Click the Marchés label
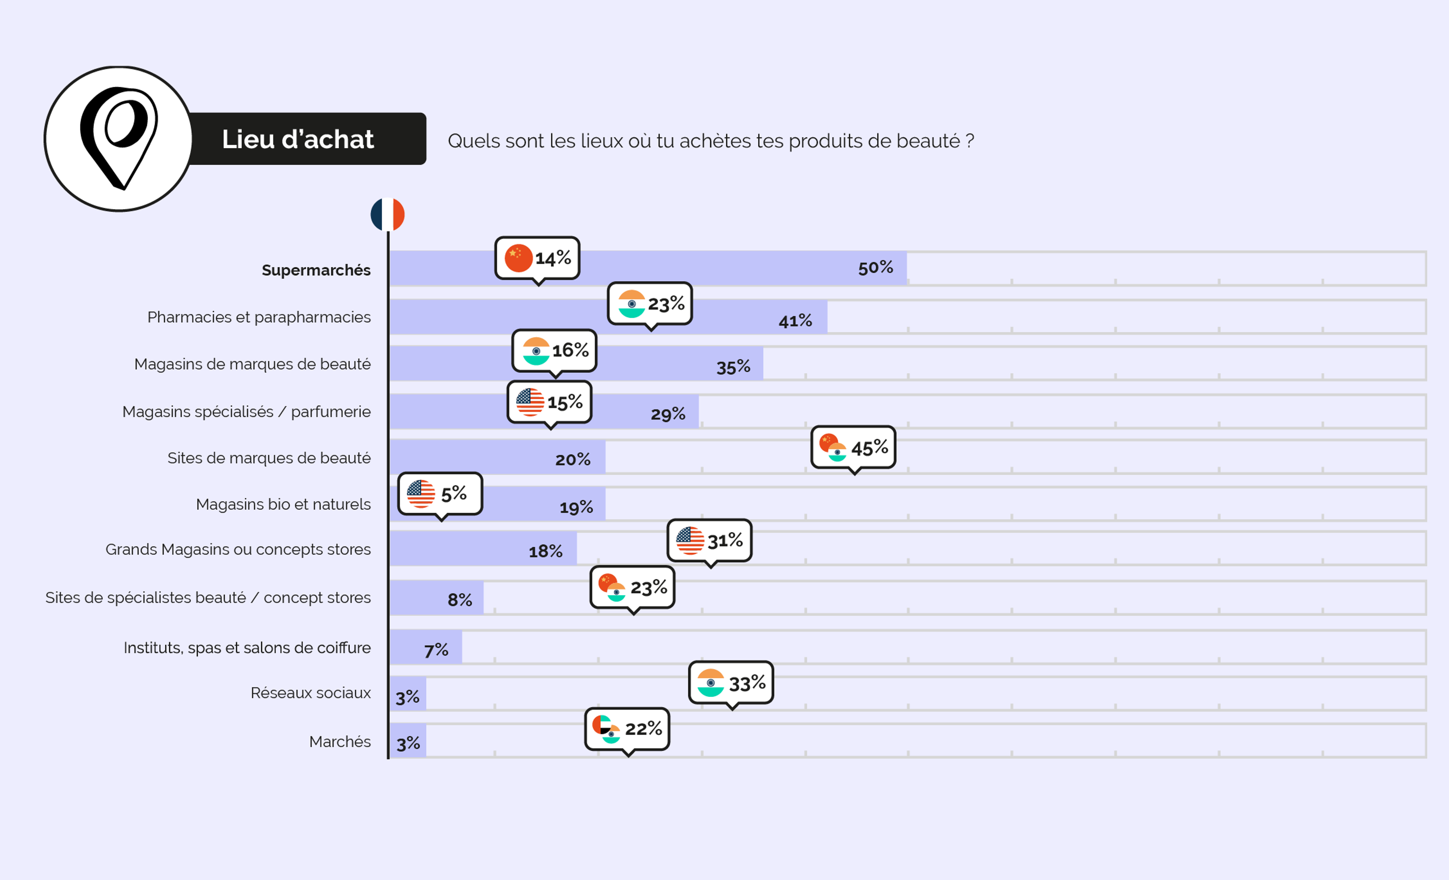The image size is (1449, 880). (340, 742)
